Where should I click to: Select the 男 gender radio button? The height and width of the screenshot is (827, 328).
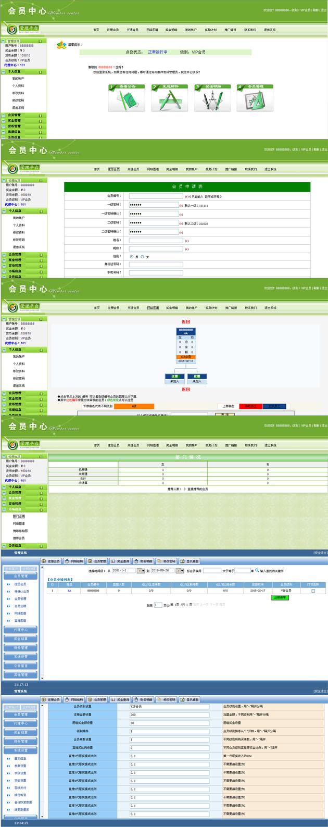[132, 257]
